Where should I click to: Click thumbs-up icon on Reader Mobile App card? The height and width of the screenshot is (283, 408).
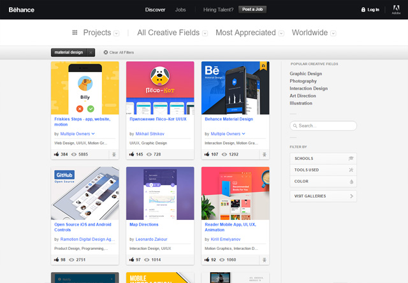click(x=207, y=259)
